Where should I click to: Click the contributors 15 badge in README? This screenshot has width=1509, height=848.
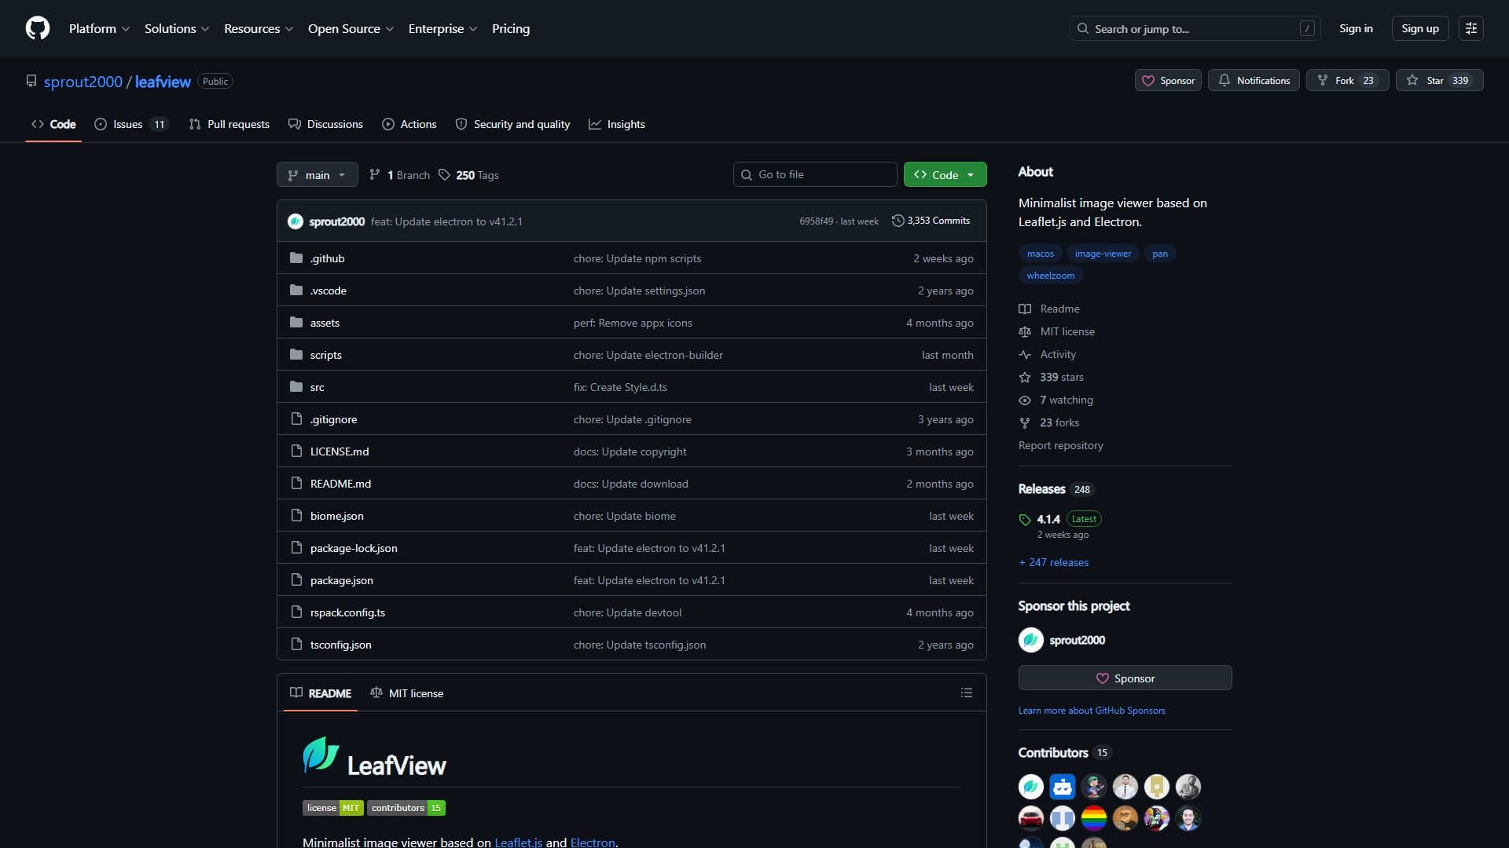[x=406, y=808]
